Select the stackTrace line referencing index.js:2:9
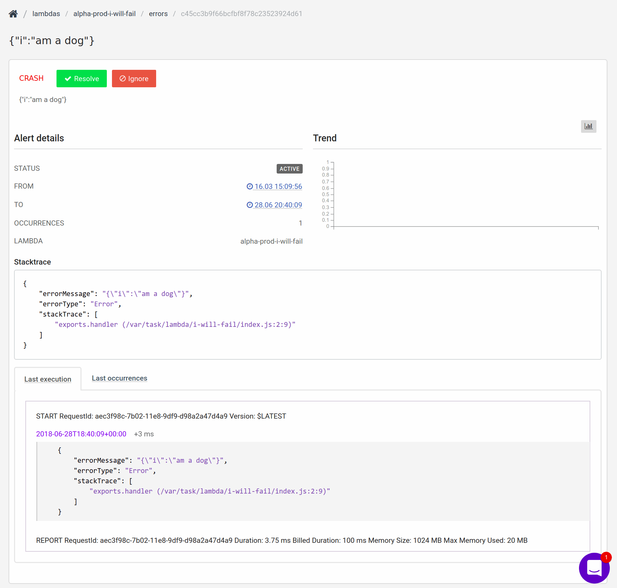The height and width of the screenshot is (588, 617). tap(175, 324)
